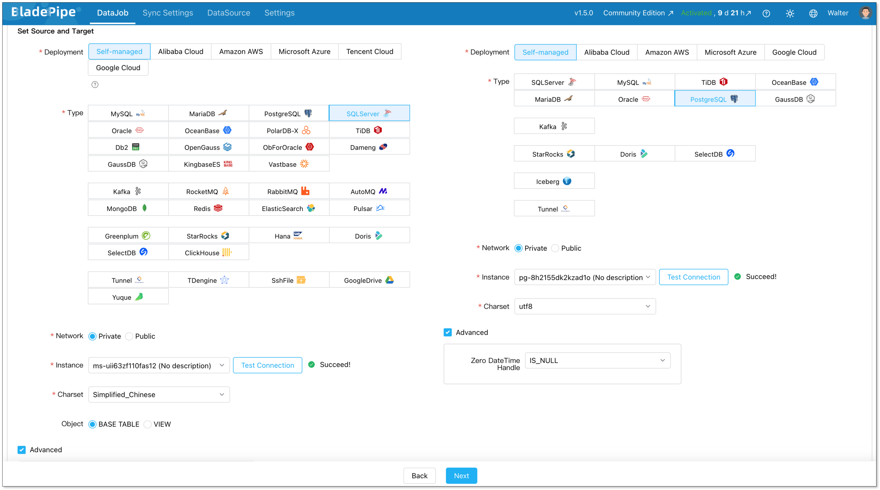Select MongoDB as the source type
This screenshot has width=880, height=490.
point(128,208)
